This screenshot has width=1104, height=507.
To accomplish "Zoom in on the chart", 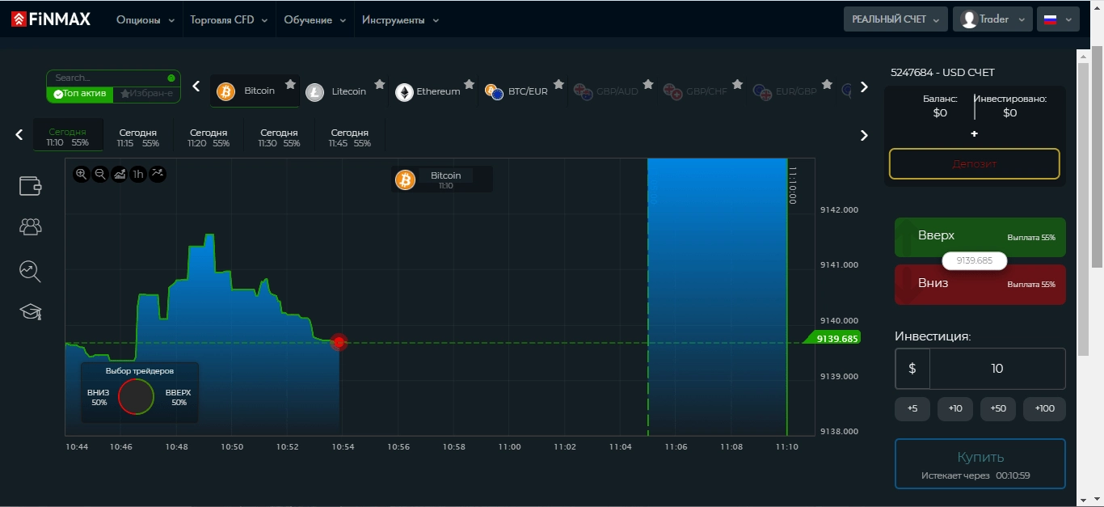I will point(81,173).
